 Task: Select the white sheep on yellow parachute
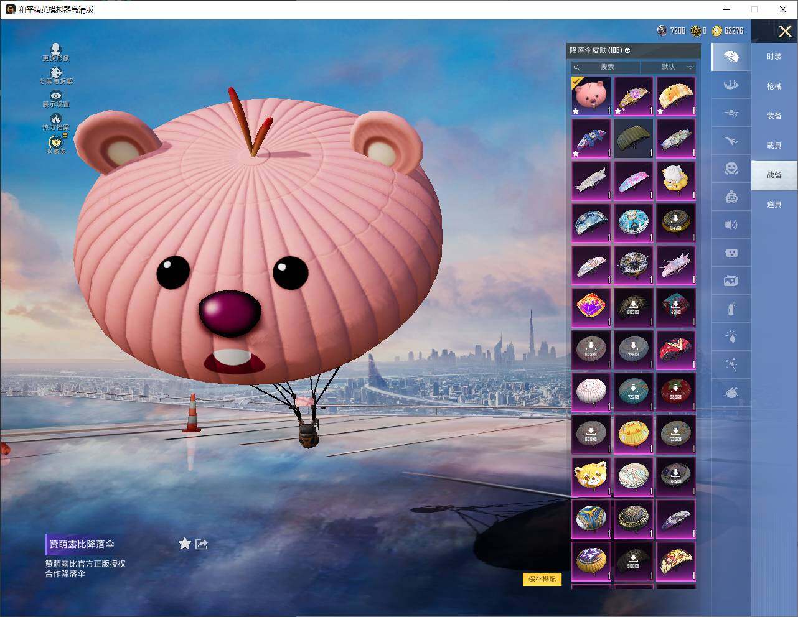676,181
